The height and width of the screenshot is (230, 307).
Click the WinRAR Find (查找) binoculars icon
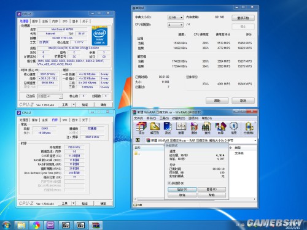tap(207, 128)
